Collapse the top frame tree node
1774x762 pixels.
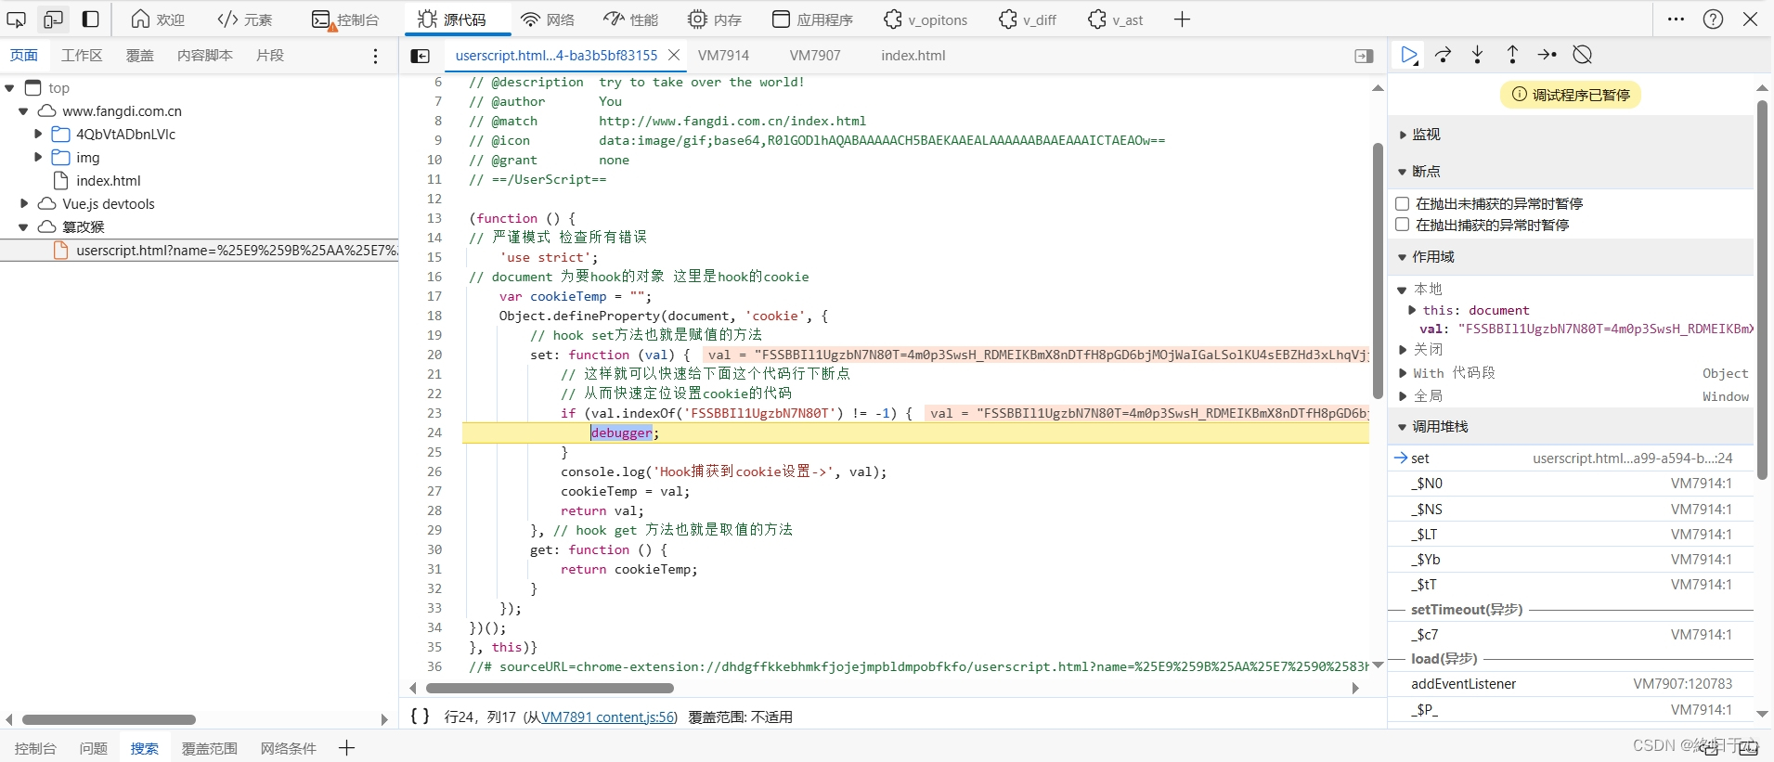click(9, 88)
